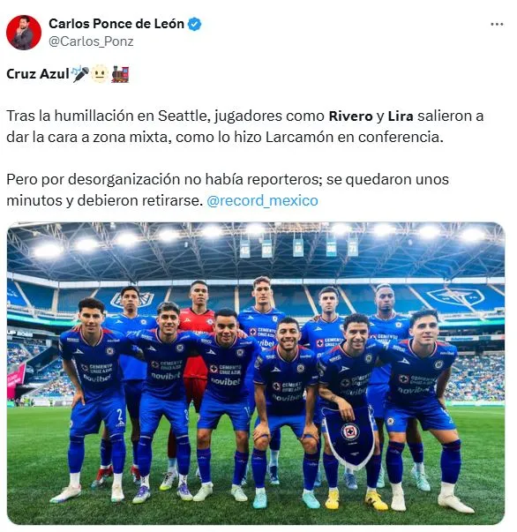Open the @Carlos_Ponz handle
This screenshot has height=532, width=517.
[91, 41]
